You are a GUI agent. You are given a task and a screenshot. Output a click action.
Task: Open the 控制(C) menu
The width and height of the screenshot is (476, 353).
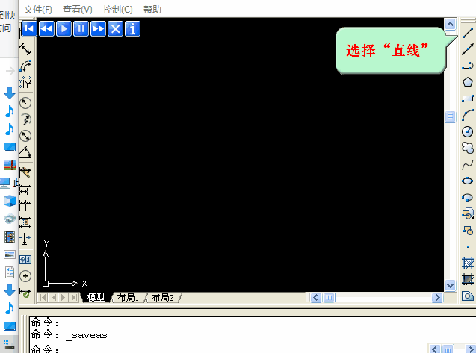(118, 10)
